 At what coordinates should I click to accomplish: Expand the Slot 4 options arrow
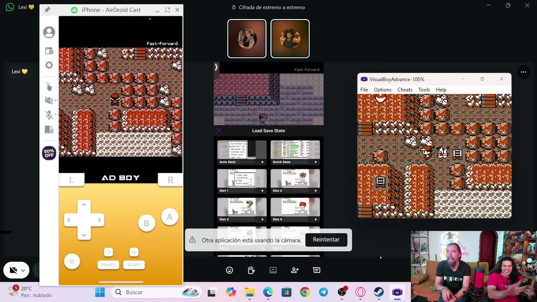(x=316, y=219)
